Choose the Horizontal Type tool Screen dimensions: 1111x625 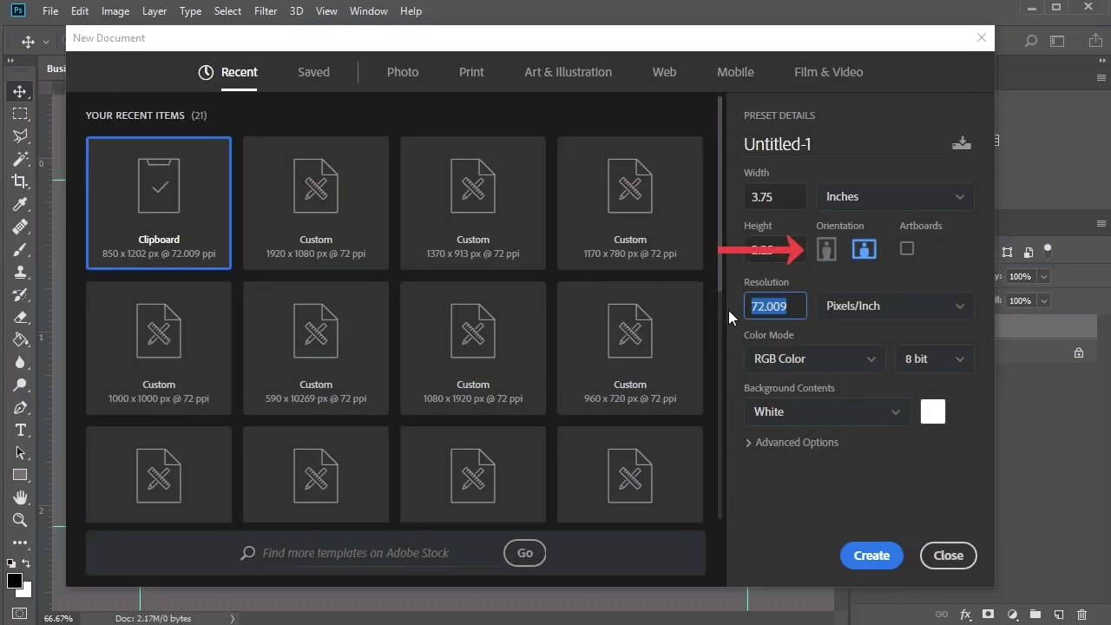coord(19,431)
